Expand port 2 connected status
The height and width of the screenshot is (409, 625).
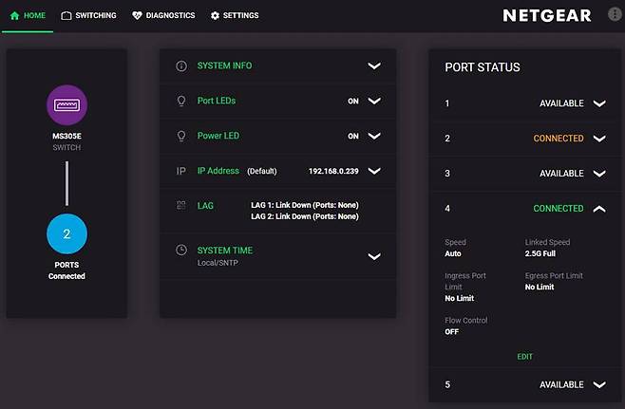[x=598, y=139]
